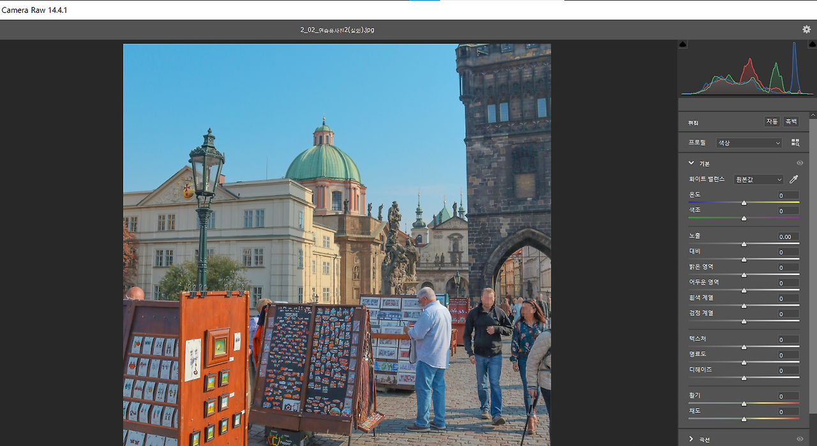This screenshot has width=817, height=446.
Task: Click the 흰색 계열 value input field
Action: [788, 299]
